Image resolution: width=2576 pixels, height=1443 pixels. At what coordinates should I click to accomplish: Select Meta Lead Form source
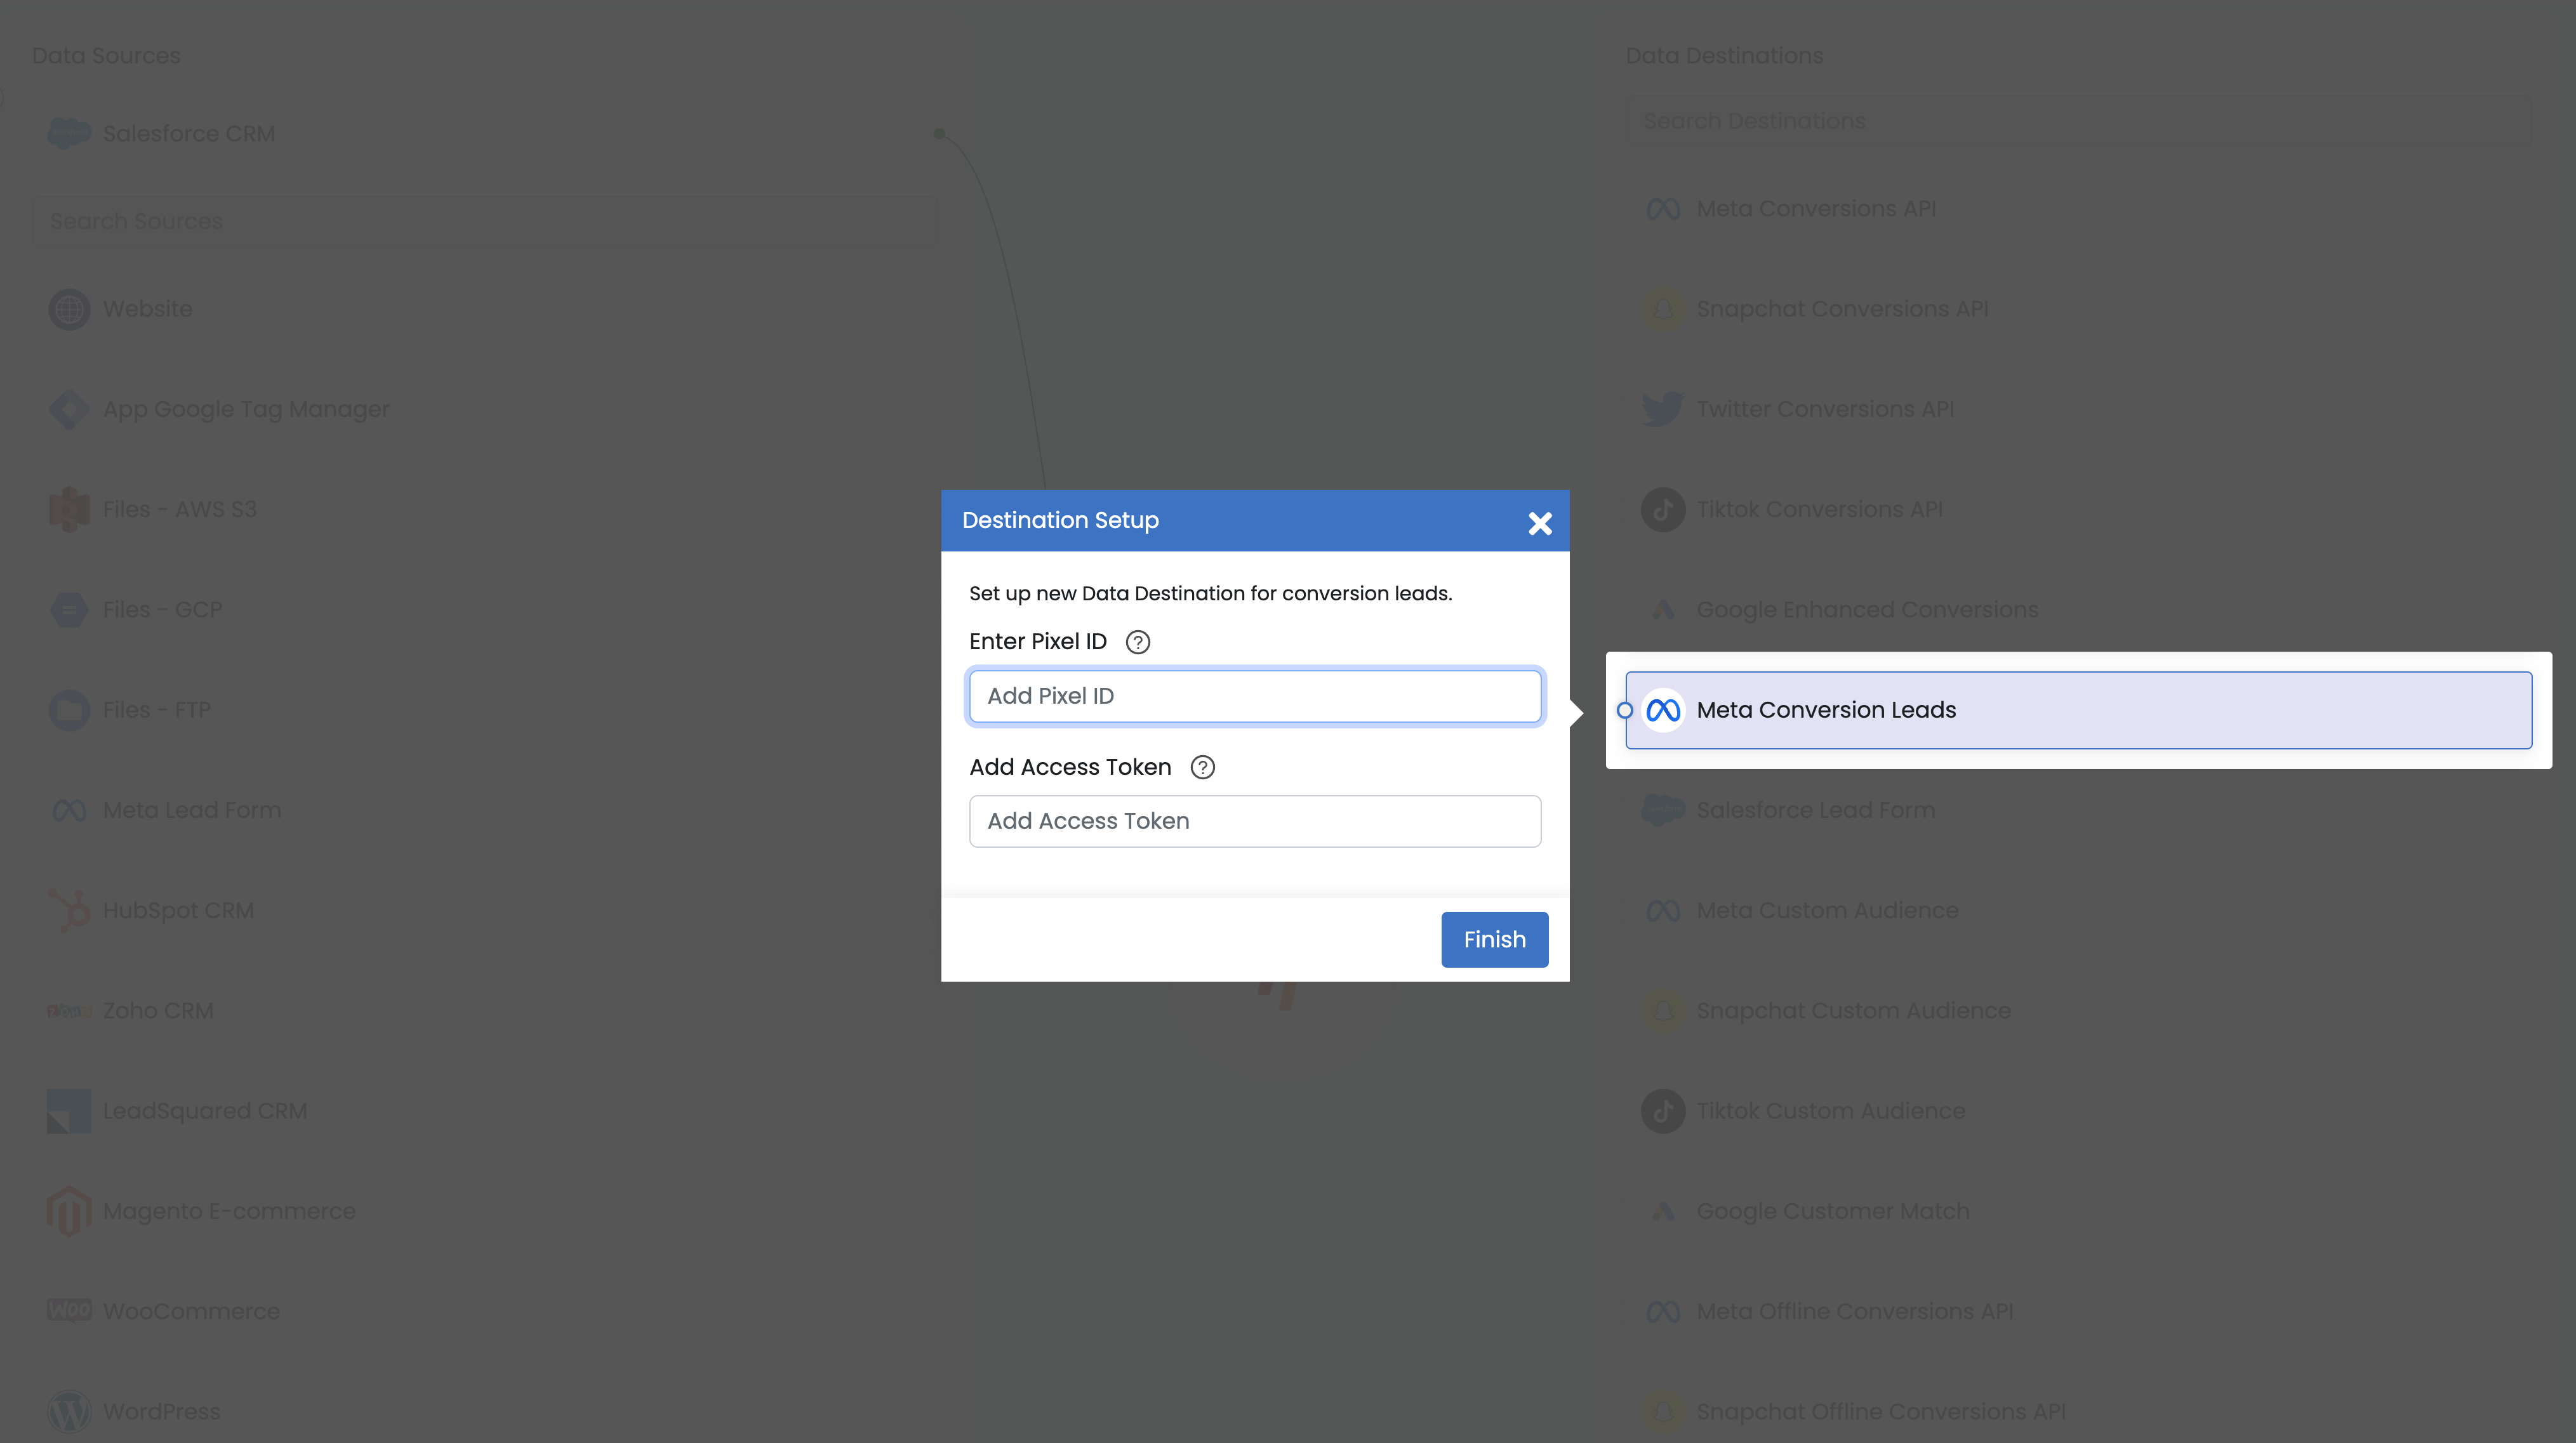coord(485,810)
